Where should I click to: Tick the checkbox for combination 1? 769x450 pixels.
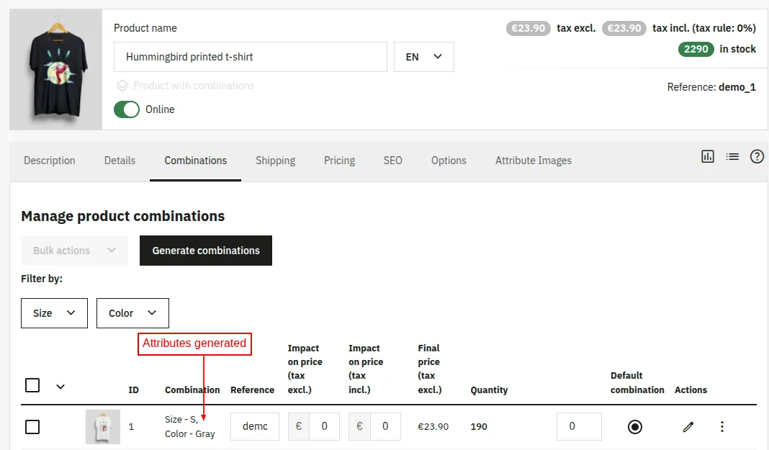[32, 427]
